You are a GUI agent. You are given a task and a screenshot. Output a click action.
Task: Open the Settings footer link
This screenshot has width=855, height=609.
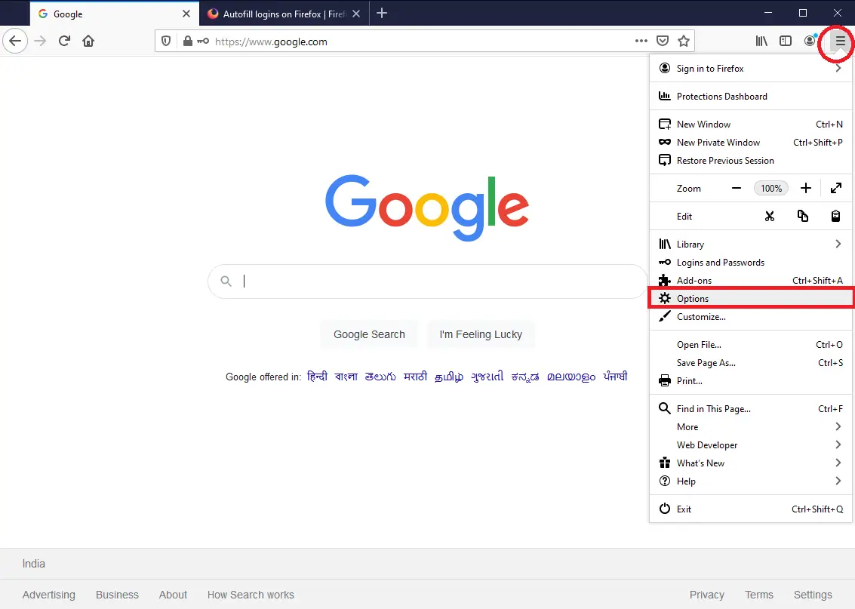(x=813, y=594)
